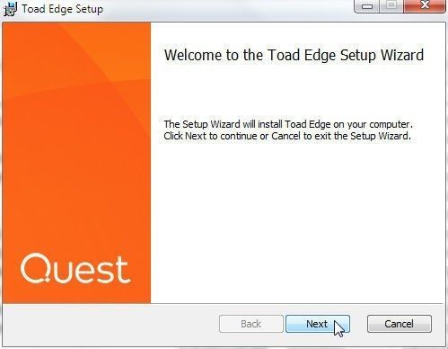Click the 'Click Next to continue' text line
The image size is (448, 349).
click(287, 136)
